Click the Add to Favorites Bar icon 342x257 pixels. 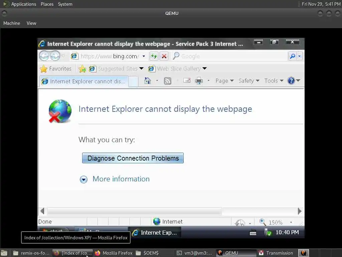82,69
